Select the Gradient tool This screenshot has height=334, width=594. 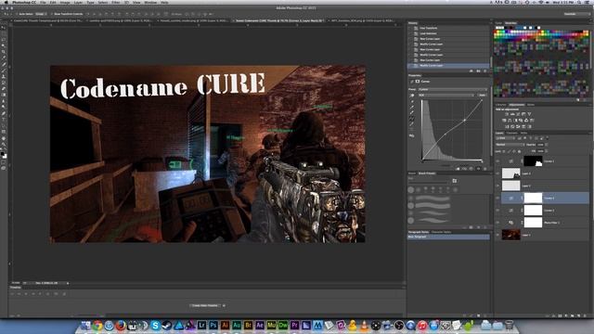(4, 95)
